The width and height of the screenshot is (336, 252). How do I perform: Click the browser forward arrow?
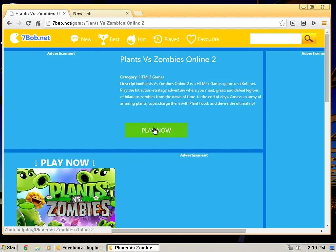click(x=19, y=23)
